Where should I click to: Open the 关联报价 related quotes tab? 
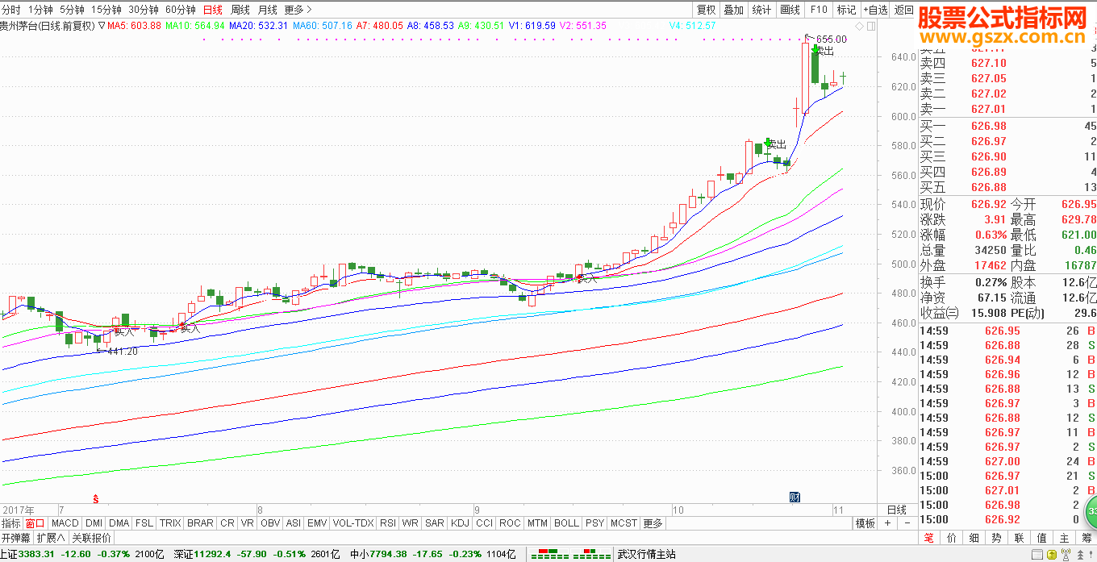(91, 538)
